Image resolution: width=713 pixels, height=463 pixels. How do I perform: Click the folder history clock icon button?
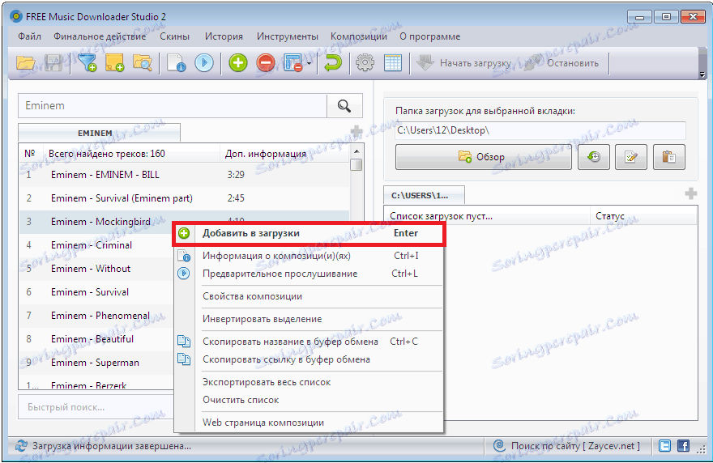pos(594,157)
